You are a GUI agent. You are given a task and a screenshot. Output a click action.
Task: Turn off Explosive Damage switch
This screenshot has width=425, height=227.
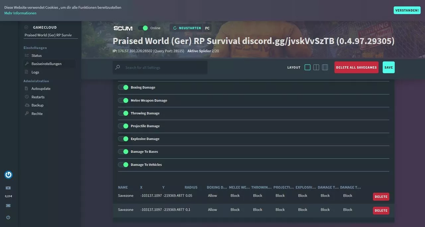pyautogui.click(x=123, y=139)
